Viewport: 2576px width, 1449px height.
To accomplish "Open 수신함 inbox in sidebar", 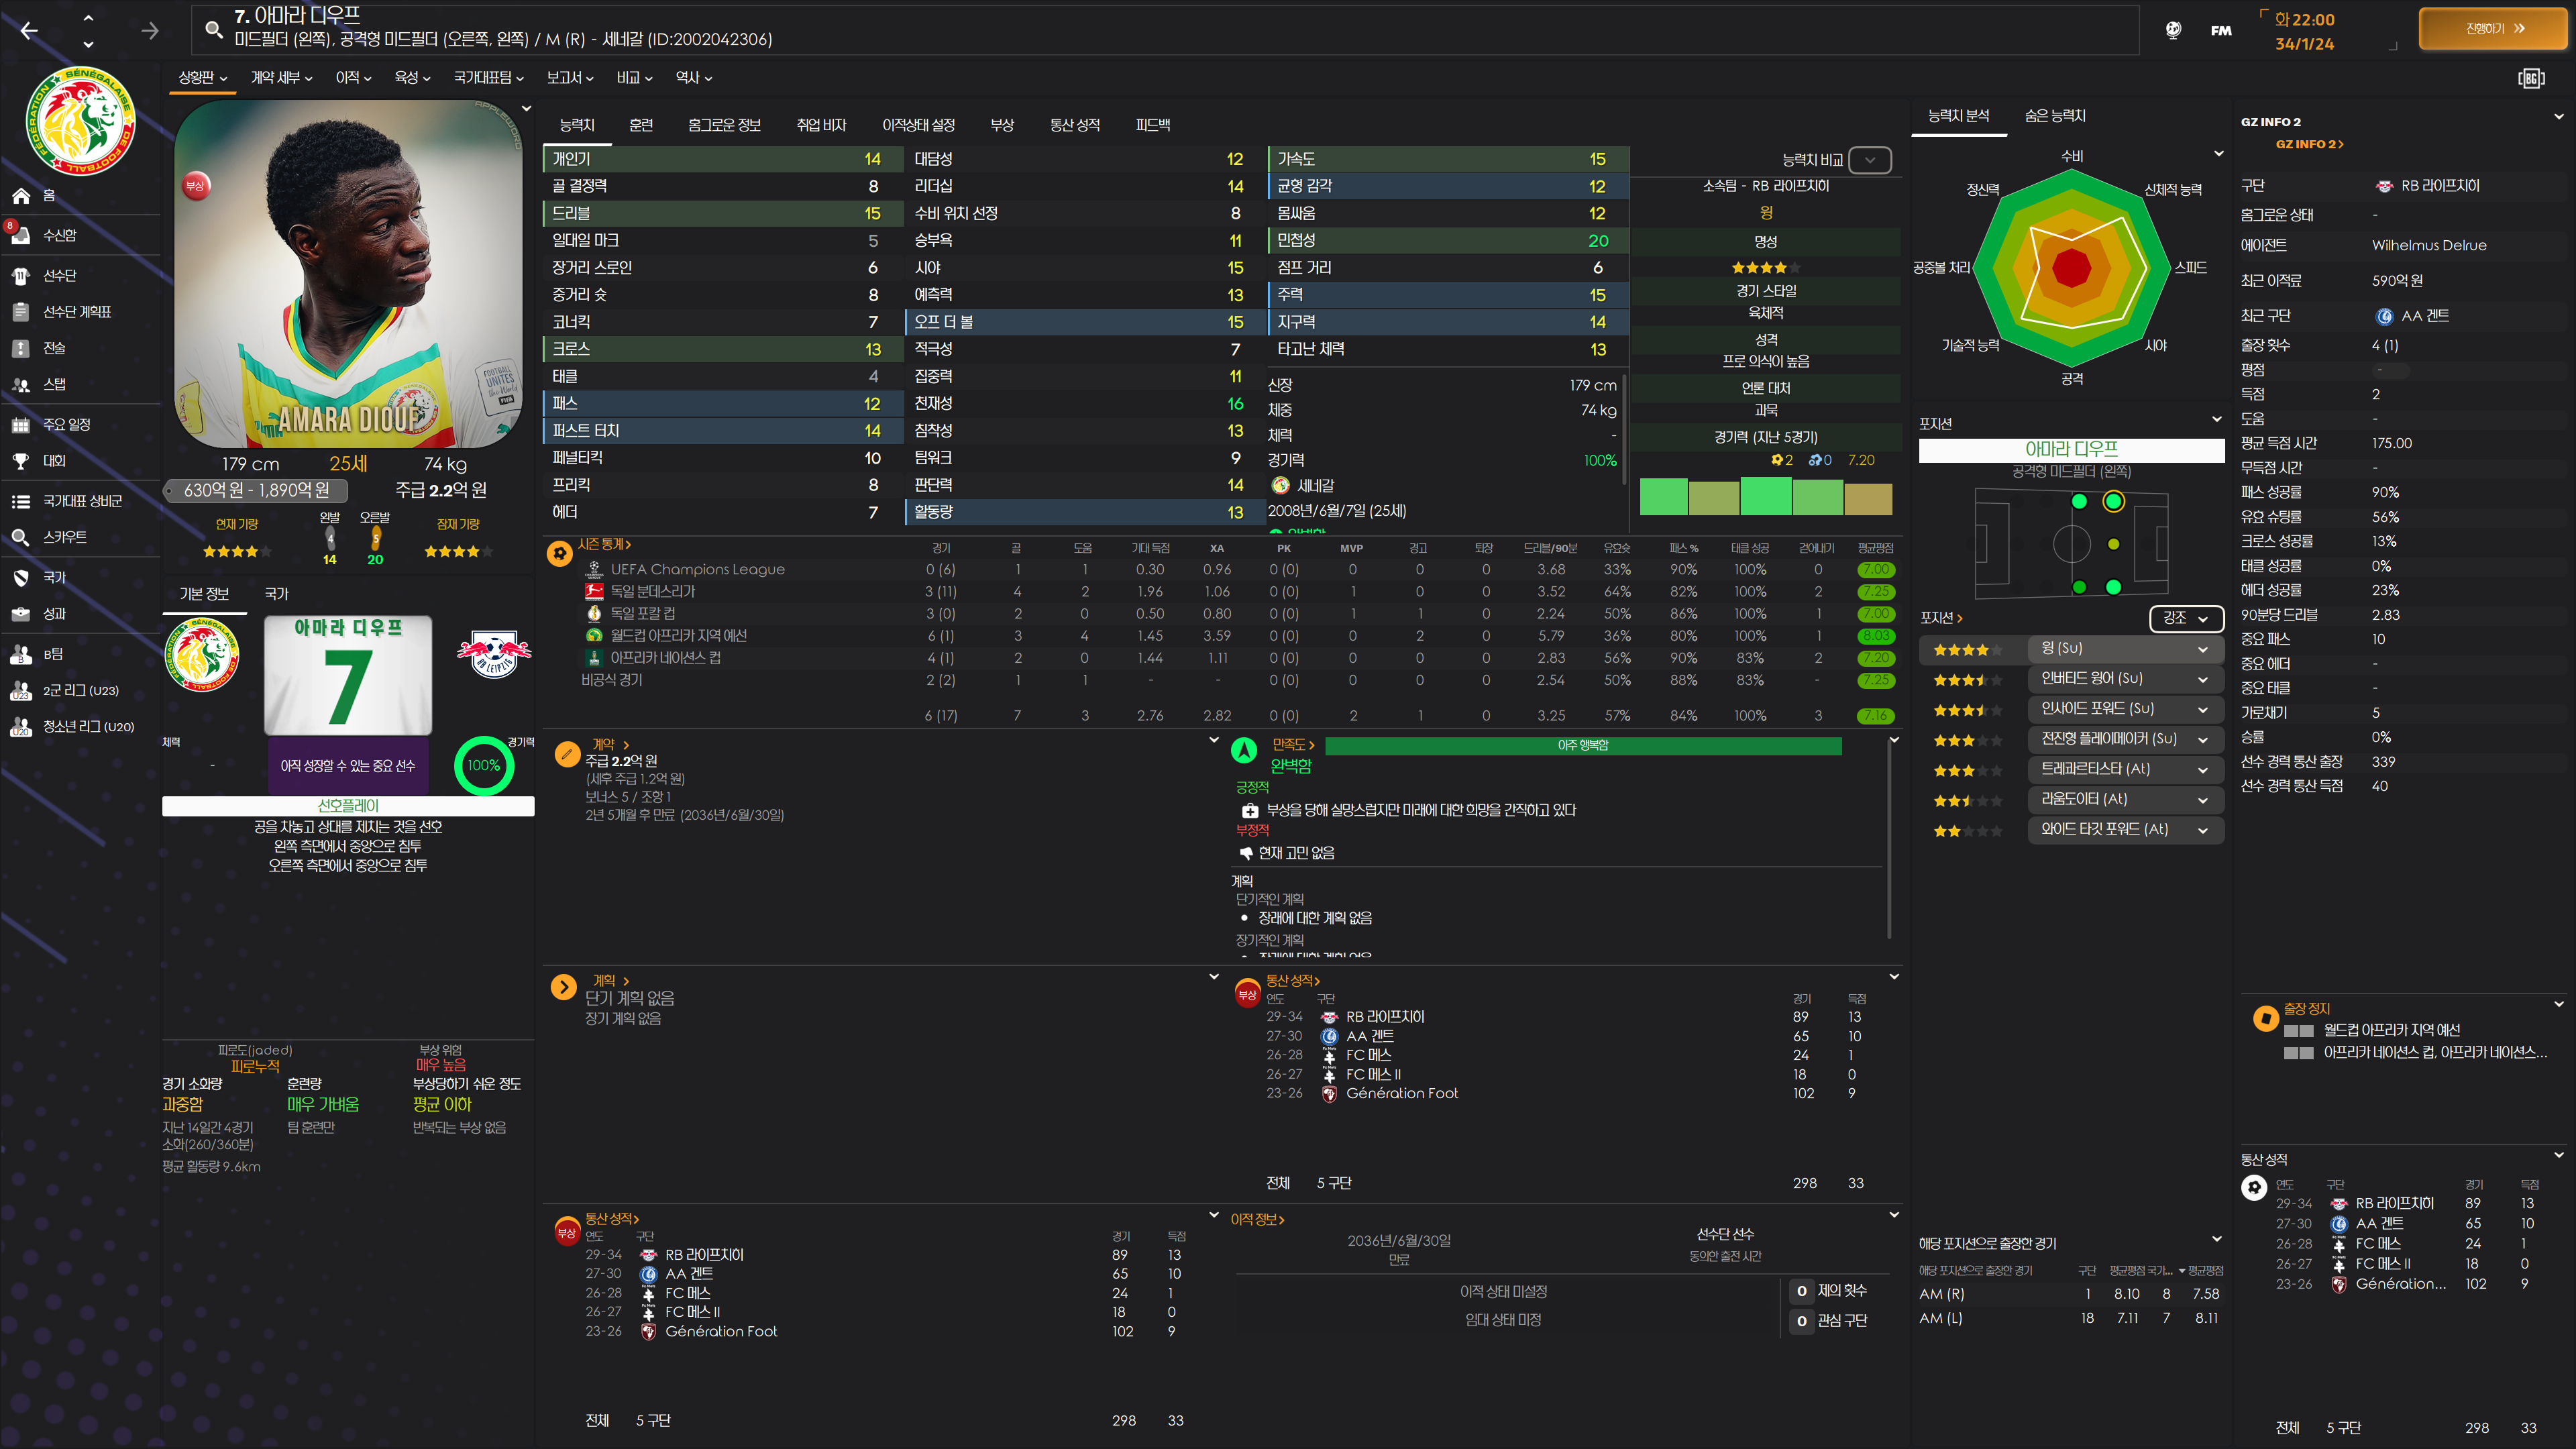I will point(59,235).
